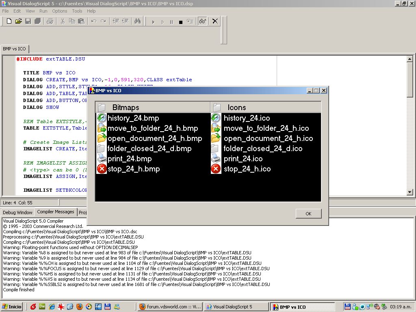Save the script using the floppy icon
The image size is (416, 312).
28,22
